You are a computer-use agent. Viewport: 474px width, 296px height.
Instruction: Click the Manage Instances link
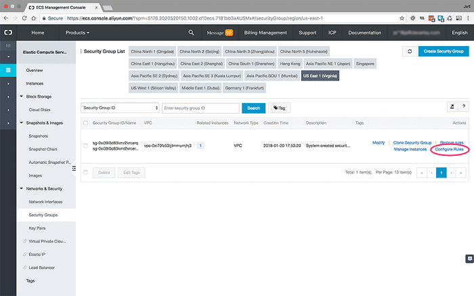click(410, 150)
